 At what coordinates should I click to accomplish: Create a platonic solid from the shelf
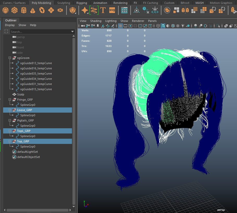pyautogui.click(x=72, y=10)
